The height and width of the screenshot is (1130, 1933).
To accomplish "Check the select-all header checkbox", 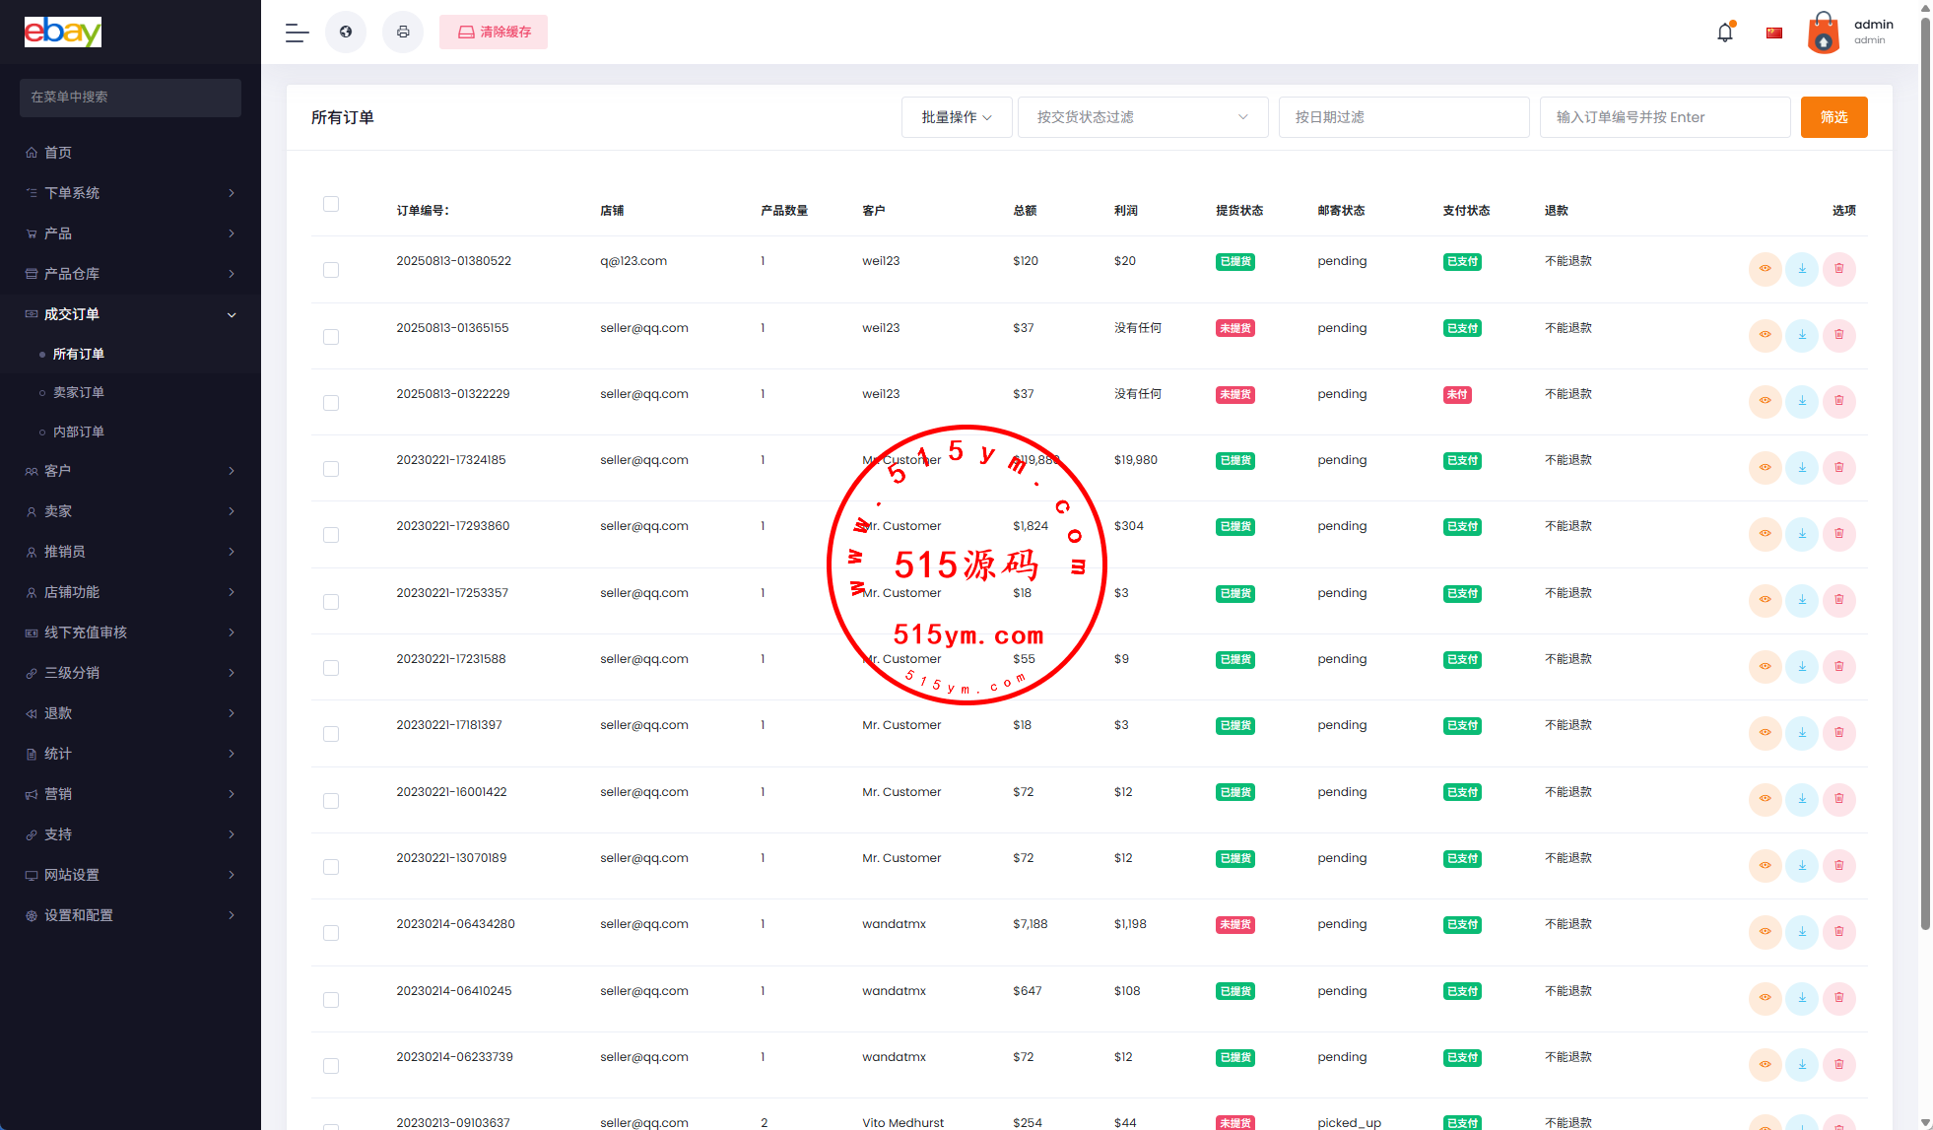I will 331,204.
